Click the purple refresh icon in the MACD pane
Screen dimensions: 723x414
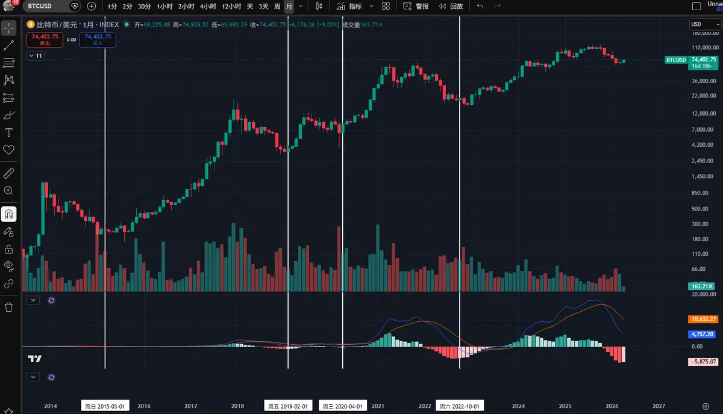(51, 300)
